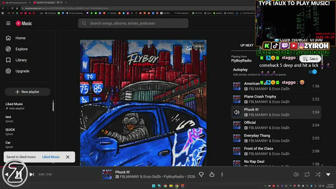
Task: Play Plane Crash Trophy from the queue
Action: (x=276, y=99)
